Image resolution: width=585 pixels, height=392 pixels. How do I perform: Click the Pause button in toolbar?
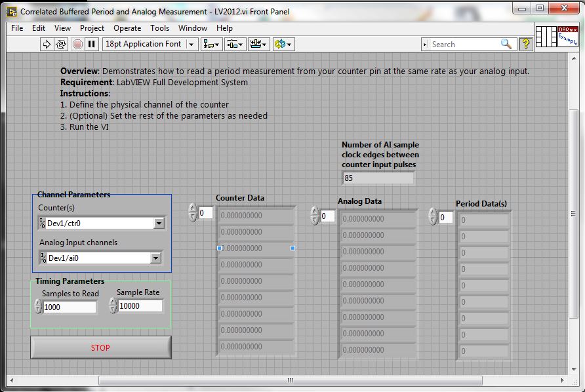pos(91,45)
